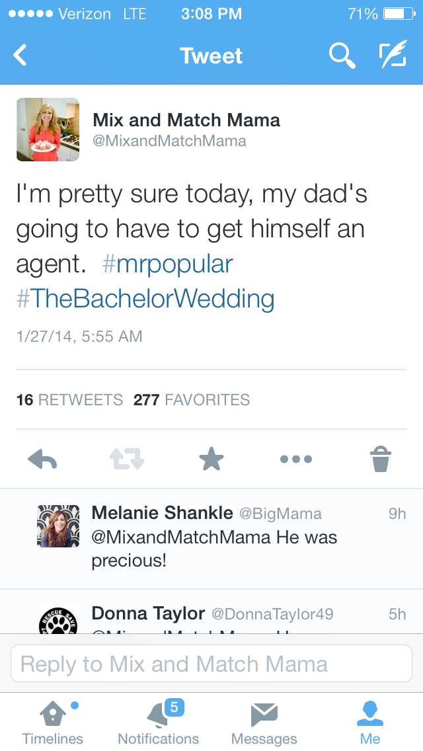Viewport: 423px width, 751px height.
Task: Open the search magnifier icon
Action: point(342,56)
